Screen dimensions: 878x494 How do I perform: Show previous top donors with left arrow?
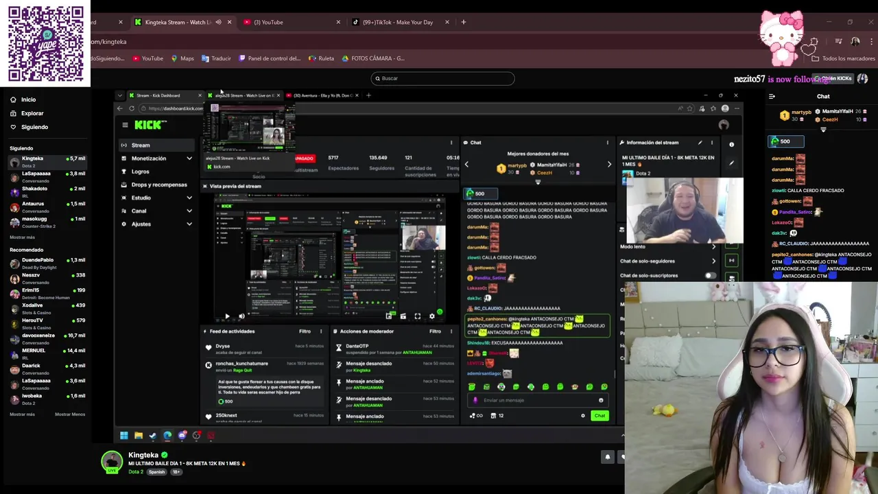click(x=466, y=165)
